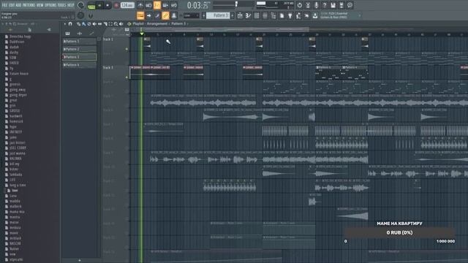This screenshot has height=263, width=468.
Task: Toggle loop recording icon
Action: 174,5
